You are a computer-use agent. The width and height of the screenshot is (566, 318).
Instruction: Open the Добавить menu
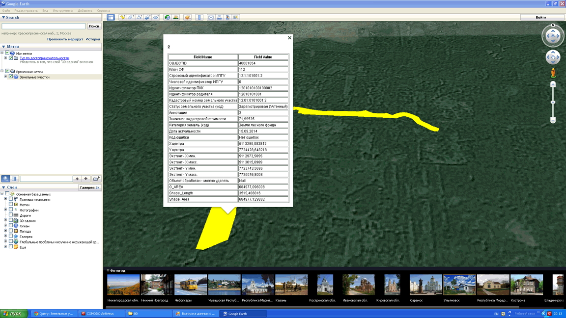[x=85, y=10]
